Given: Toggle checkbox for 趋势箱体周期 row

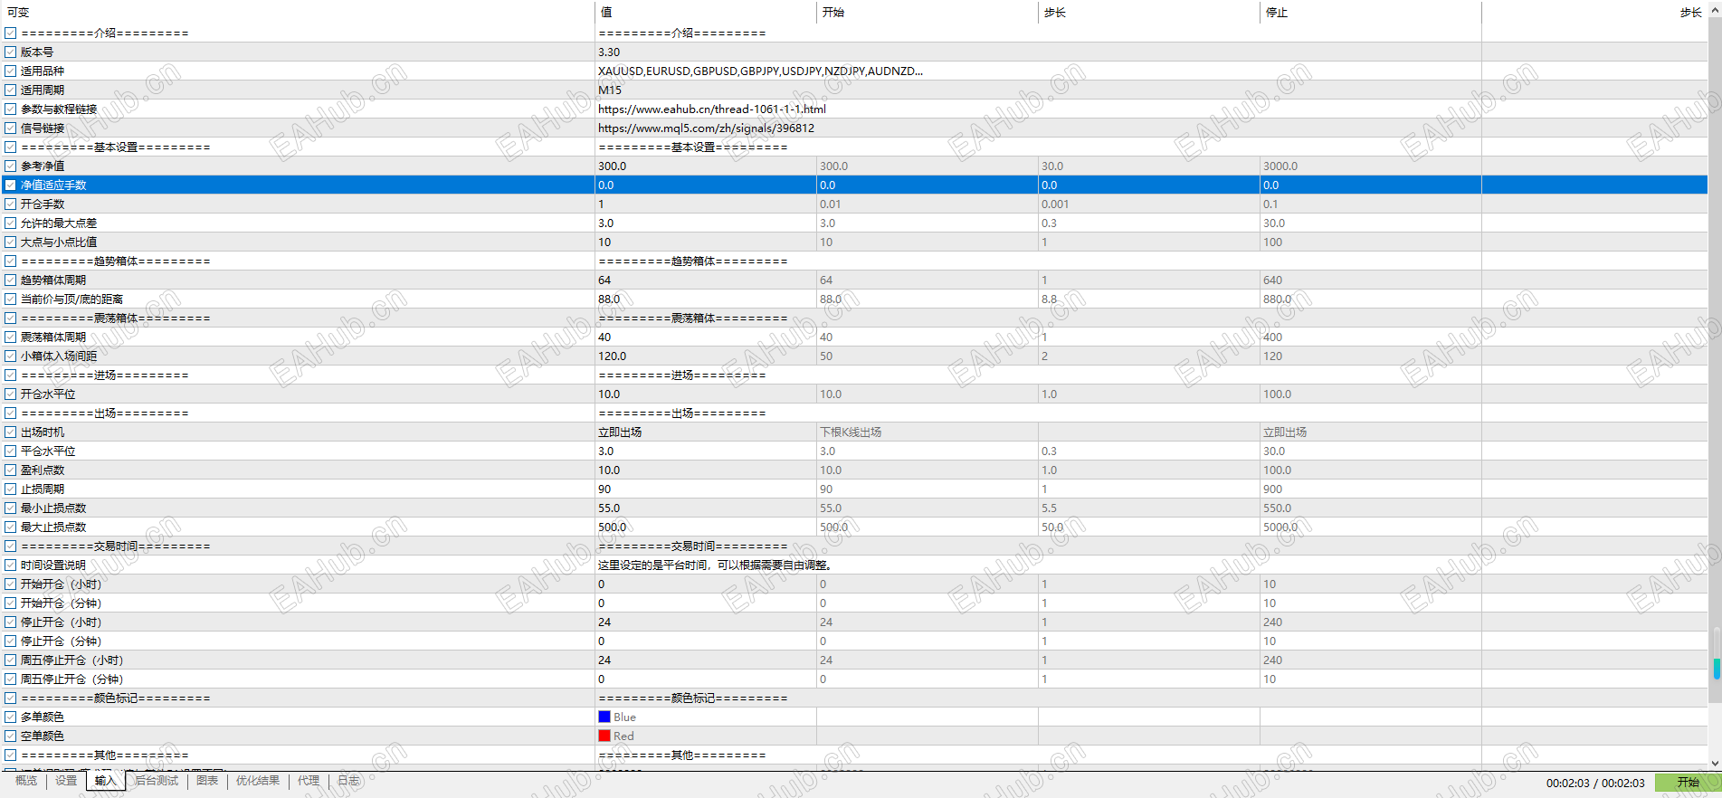Looking at the screenshot, I should click(10, 280).
